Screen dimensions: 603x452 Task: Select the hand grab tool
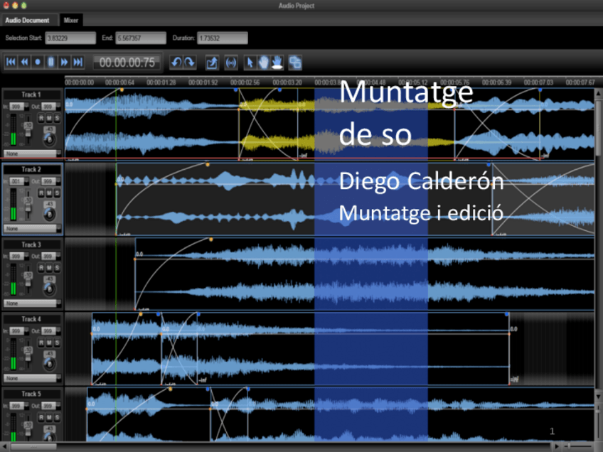(x=263, y=63)
